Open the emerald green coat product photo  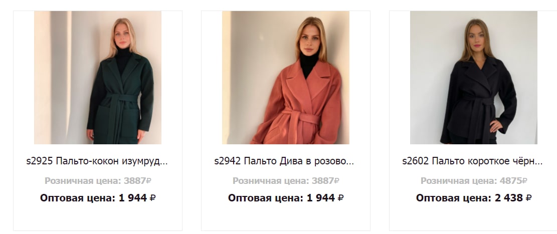pos(98,77)
